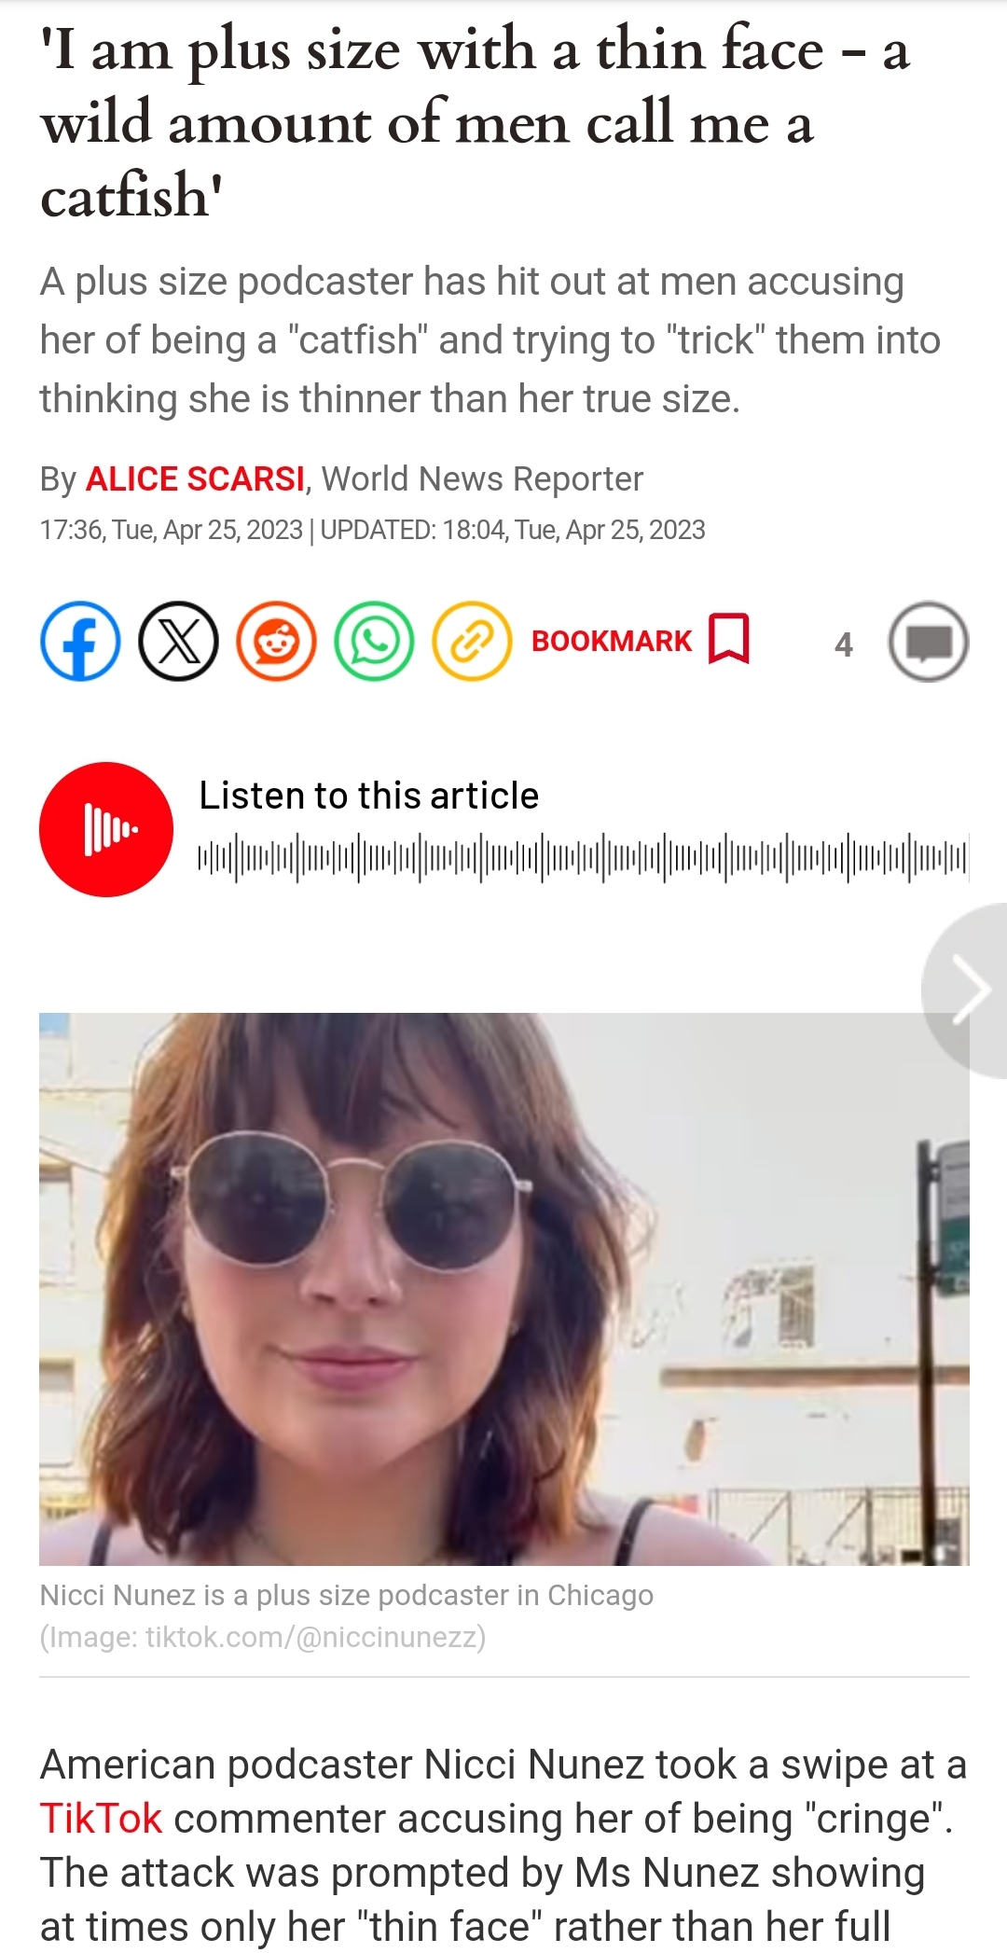Share article on X

click(178, 642)
